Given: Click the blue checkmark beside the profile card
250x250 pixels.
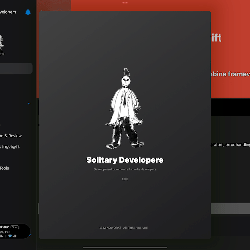Looking at the screenshot, I should [x=30, y=235].
